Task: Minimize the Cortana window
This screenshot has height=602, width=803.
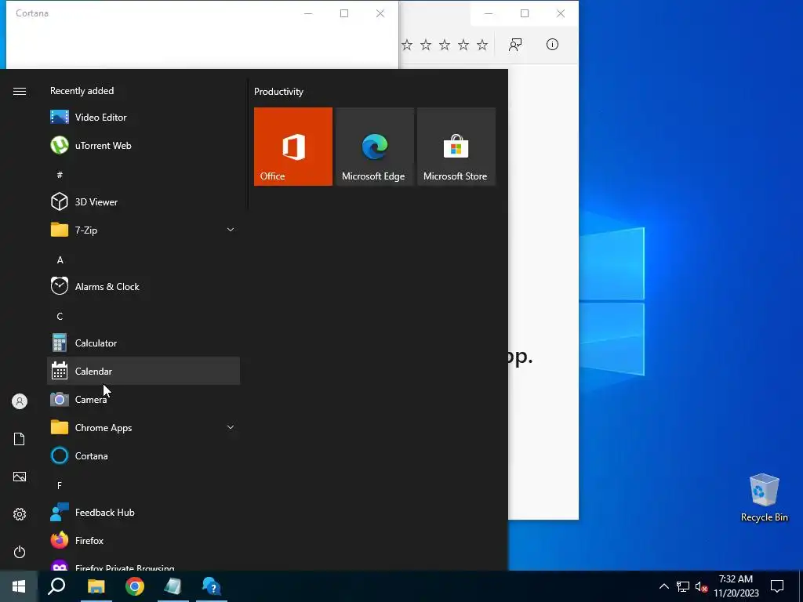Action: tap(308, 14)
